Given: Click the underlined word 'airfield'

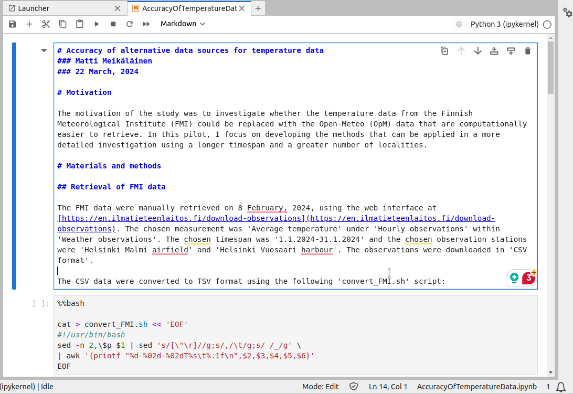Looking at the screenshot, I should 170,250.
